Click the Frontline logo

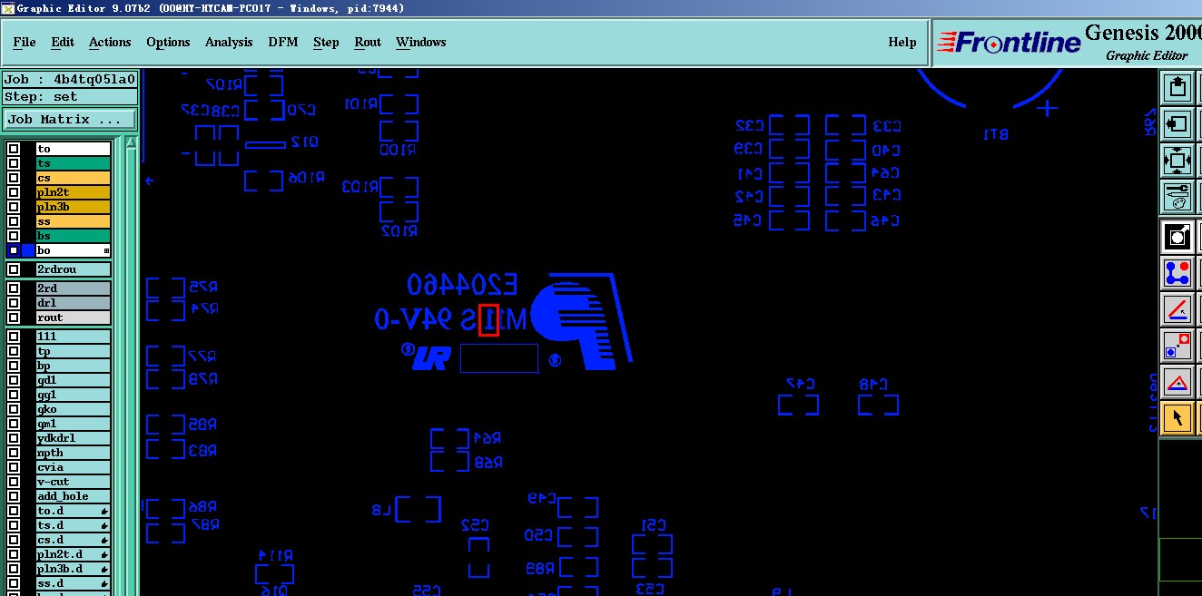click(1009, 42)
